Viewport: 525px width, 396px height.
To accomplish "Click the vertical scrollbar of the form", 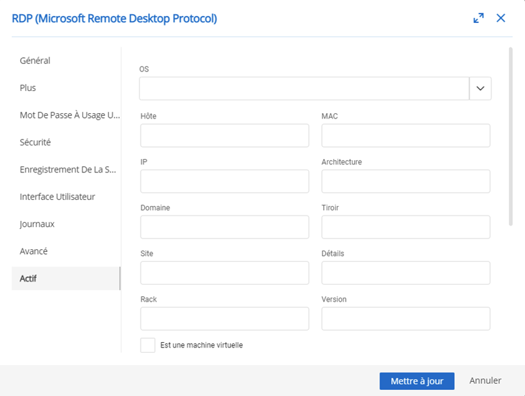I will pyautogui.click(x=511, y=135).
